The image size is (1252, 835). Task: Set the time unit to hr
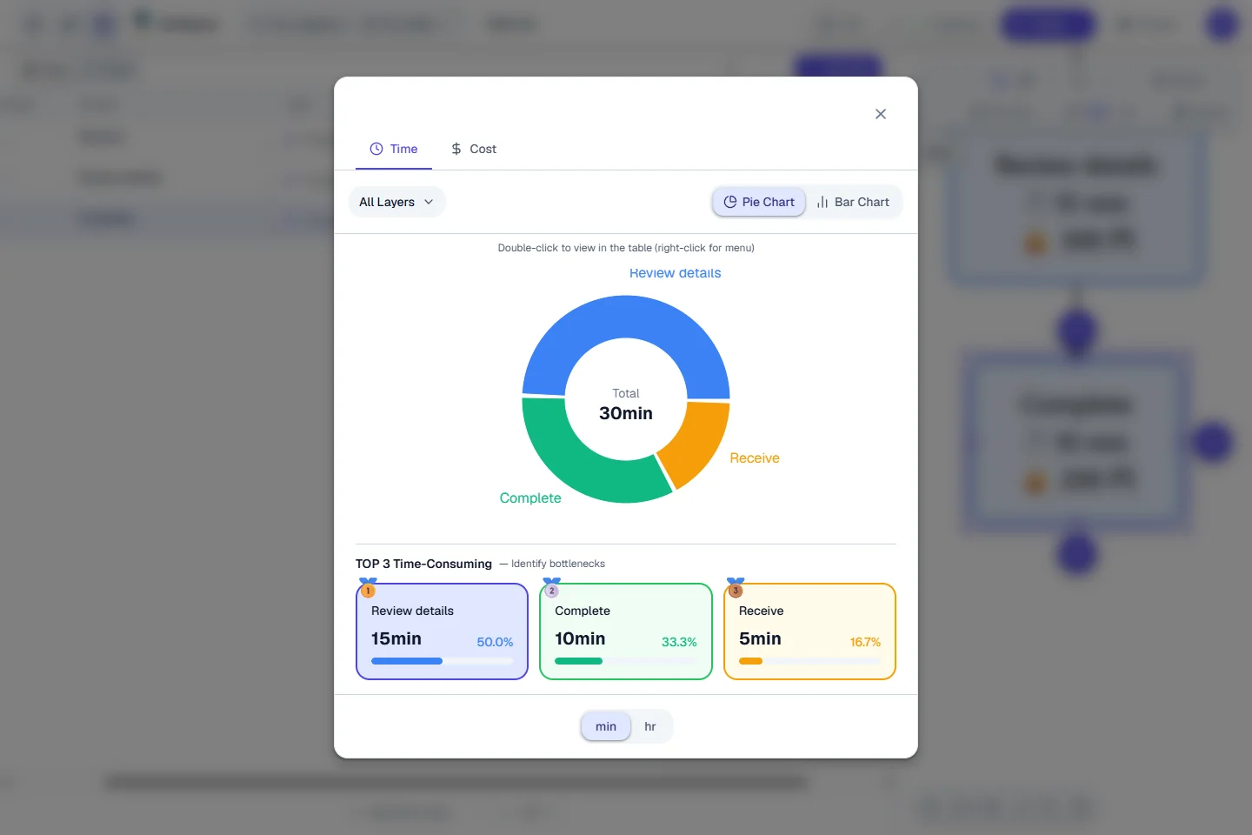tap(650, 726)
